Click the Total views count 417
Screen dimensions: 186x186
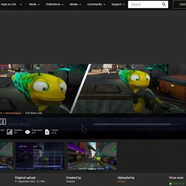tap(34, 133)
